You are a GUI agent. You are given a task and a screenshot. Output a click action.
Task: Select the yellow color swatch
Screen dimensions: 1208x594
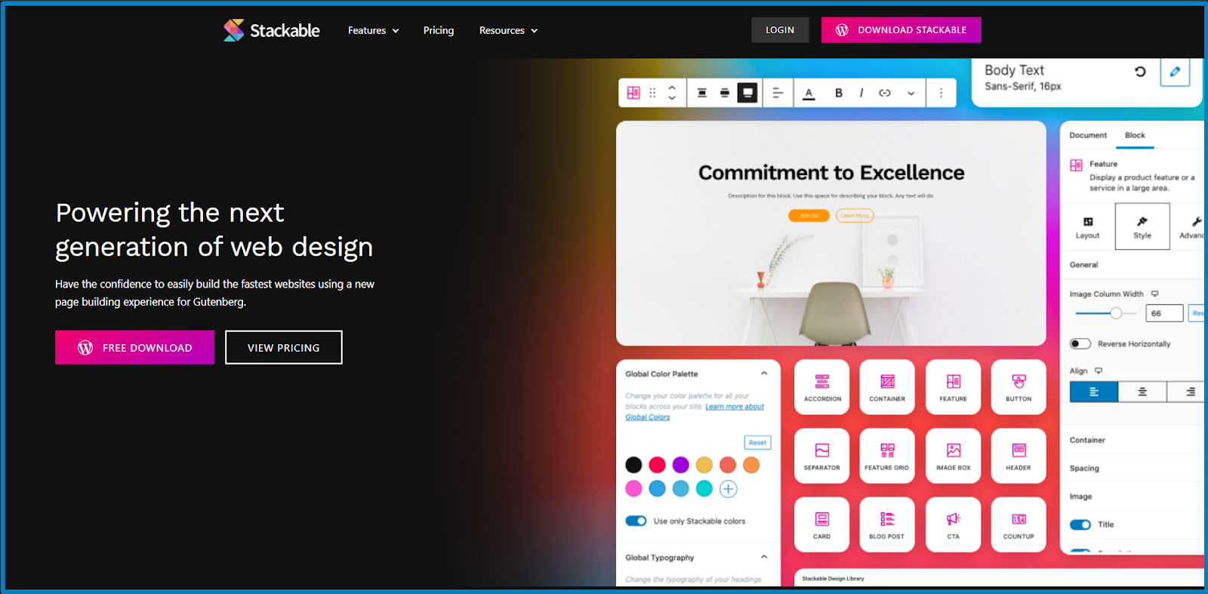[704, 465]
